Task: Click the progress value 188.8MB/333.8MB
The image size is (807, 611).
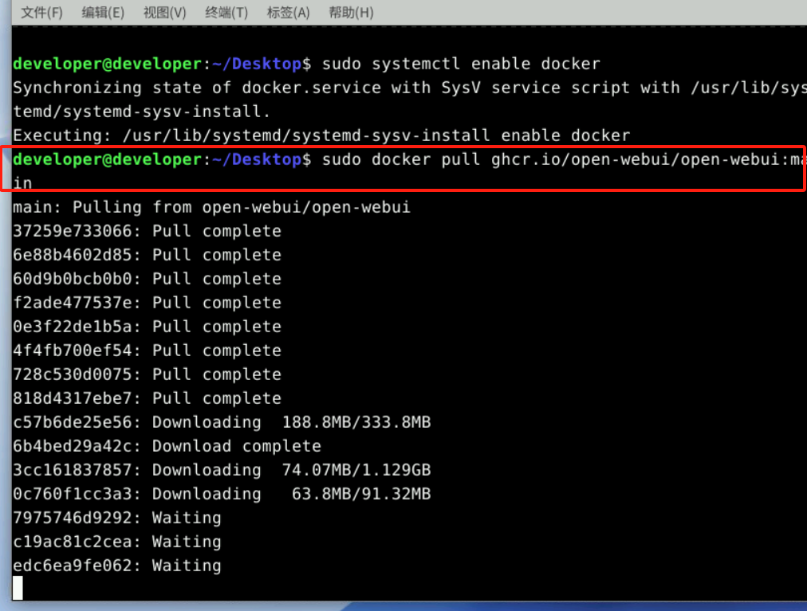Action: click(356, 423)
